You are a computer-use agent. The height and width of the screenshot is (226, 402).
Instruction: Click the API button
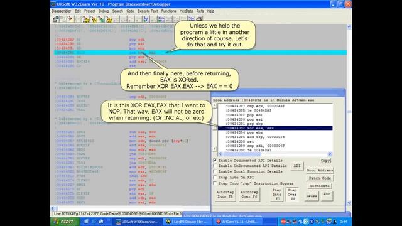297,166
